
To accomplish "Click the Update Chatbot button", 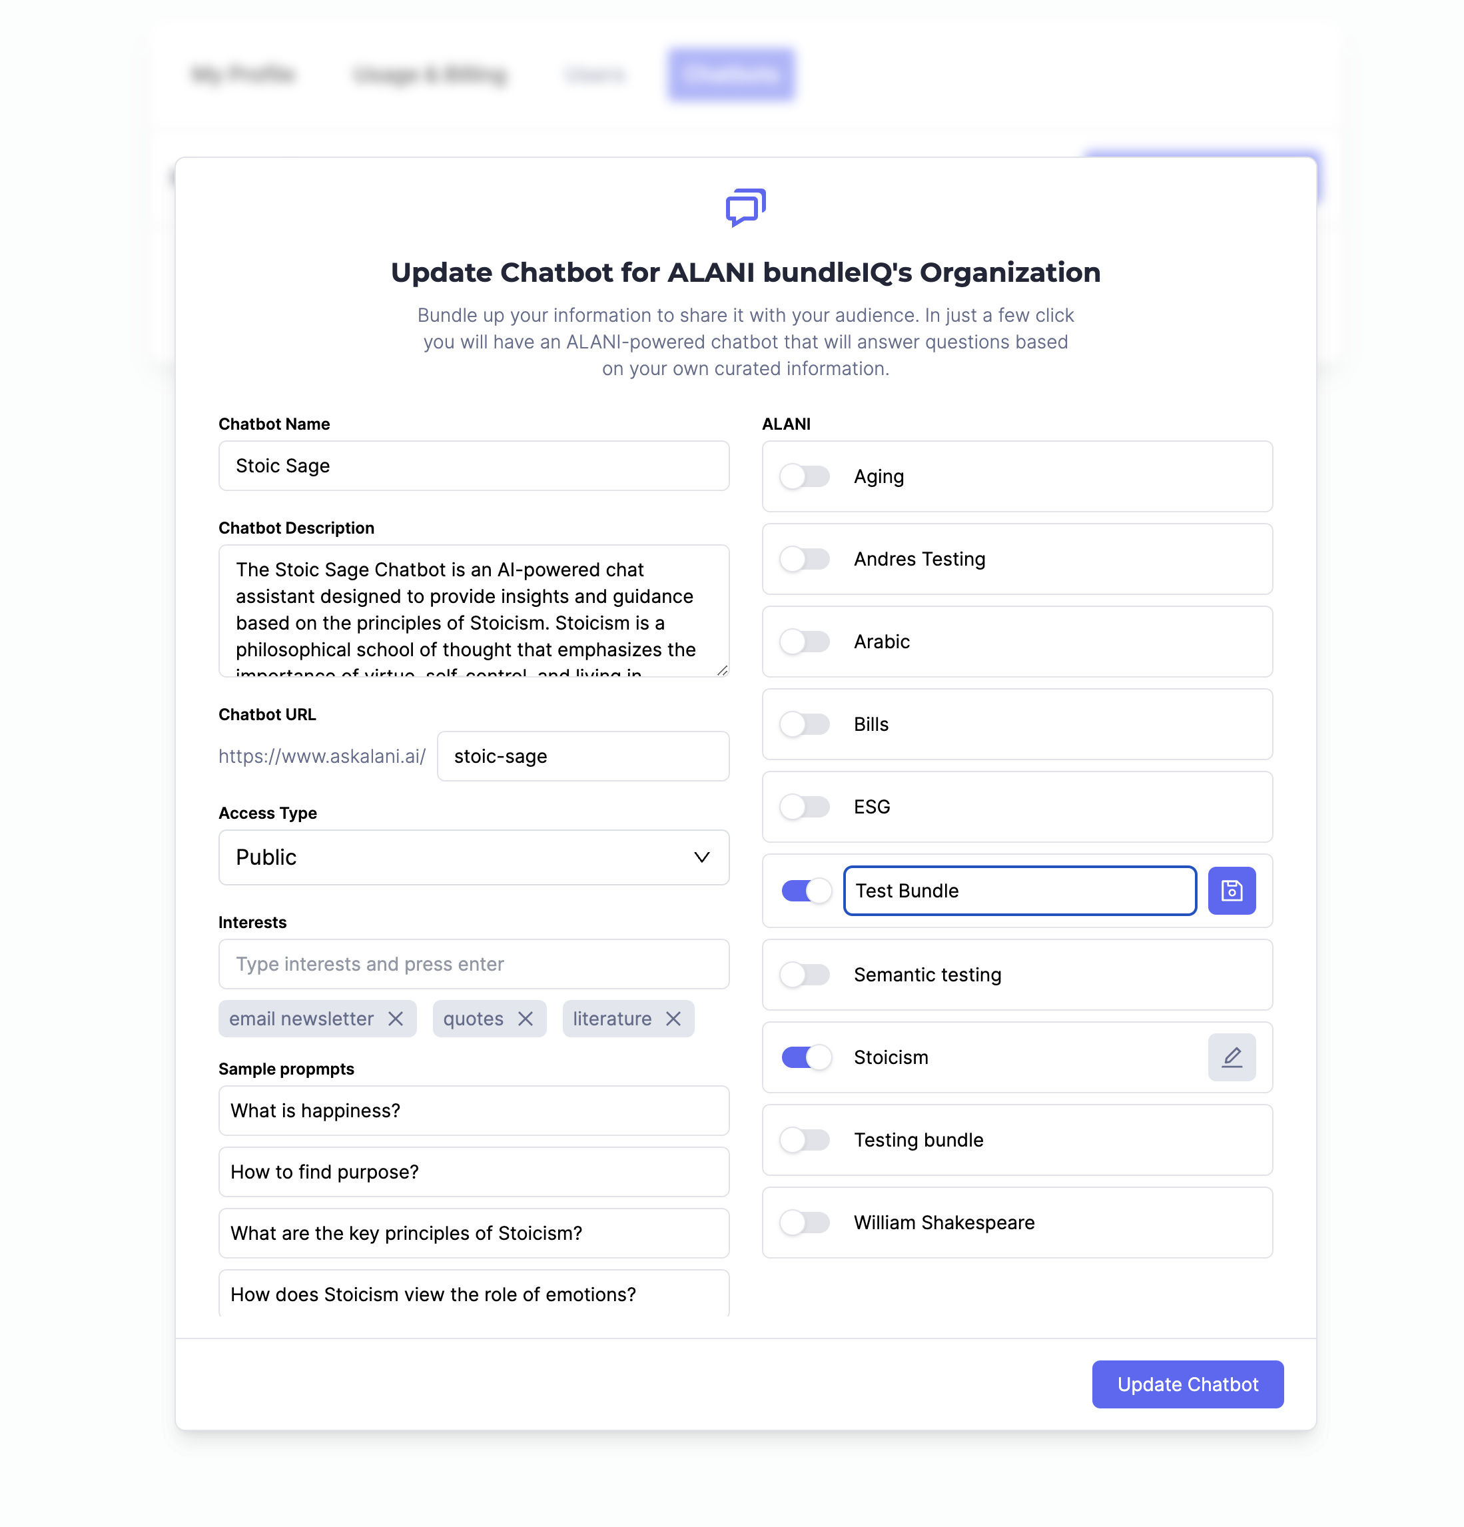I will click(x=1187, y=1384).
